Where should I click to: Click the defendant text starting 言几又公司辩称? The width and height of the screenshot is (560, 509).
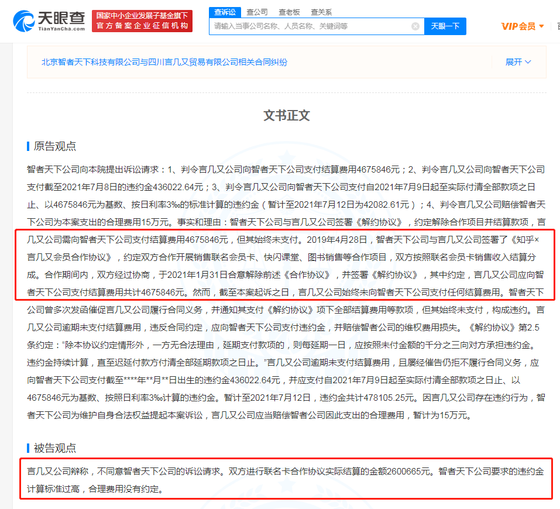click(x=286, y=472)
